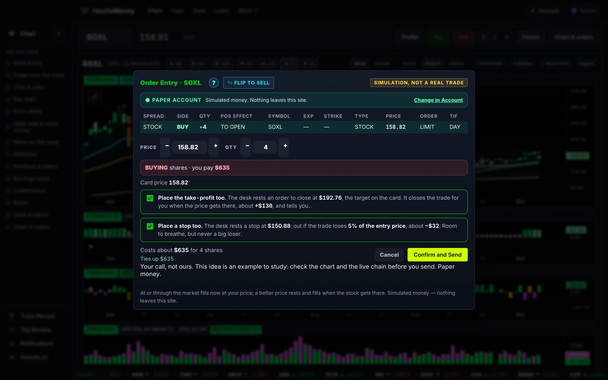Cancel the order entry dialog
Image resolution: width=608 pixels, height=380 pixels.
click(x=389, y=255)
